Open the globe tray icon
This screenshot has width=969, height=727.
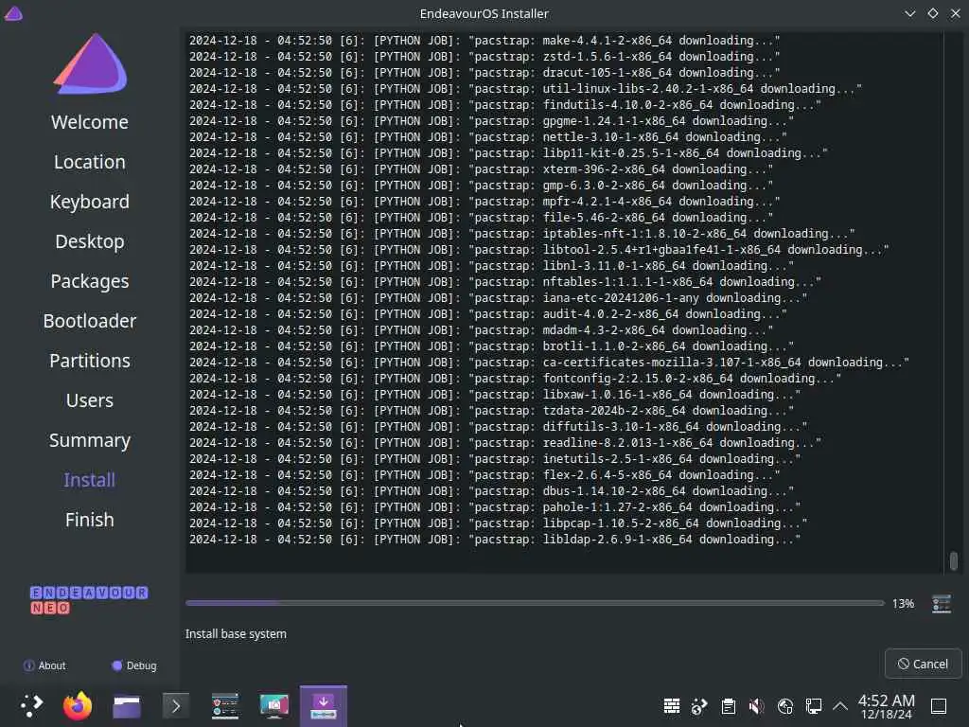pos(784,706)
